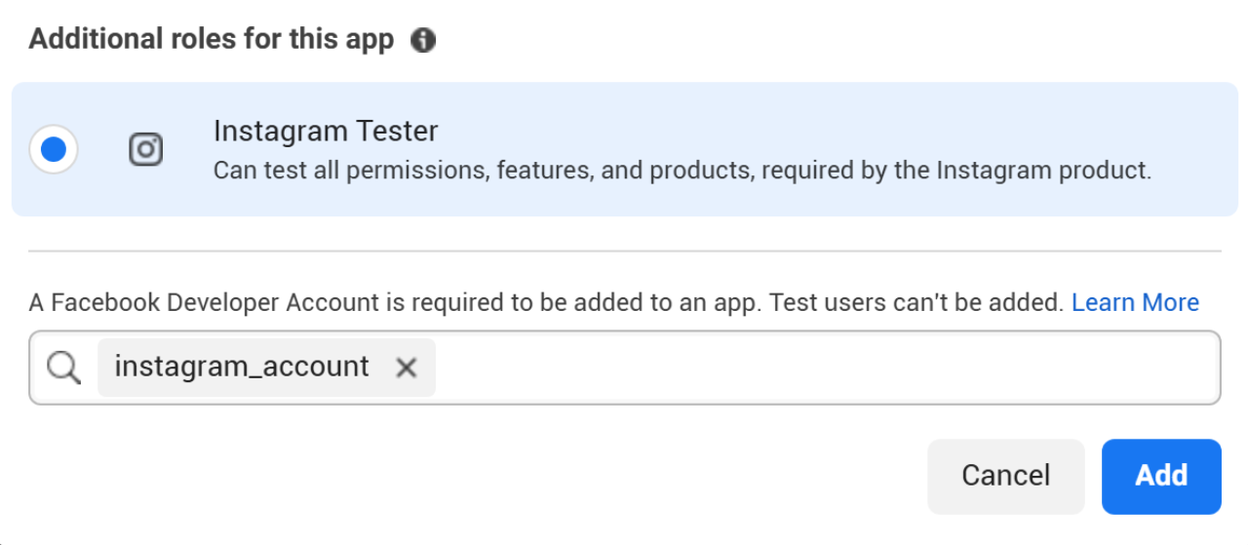Click the 'Can test all permissions' description
The width and height of the screenshot is (1248, 545).
(x=682, y=171)
